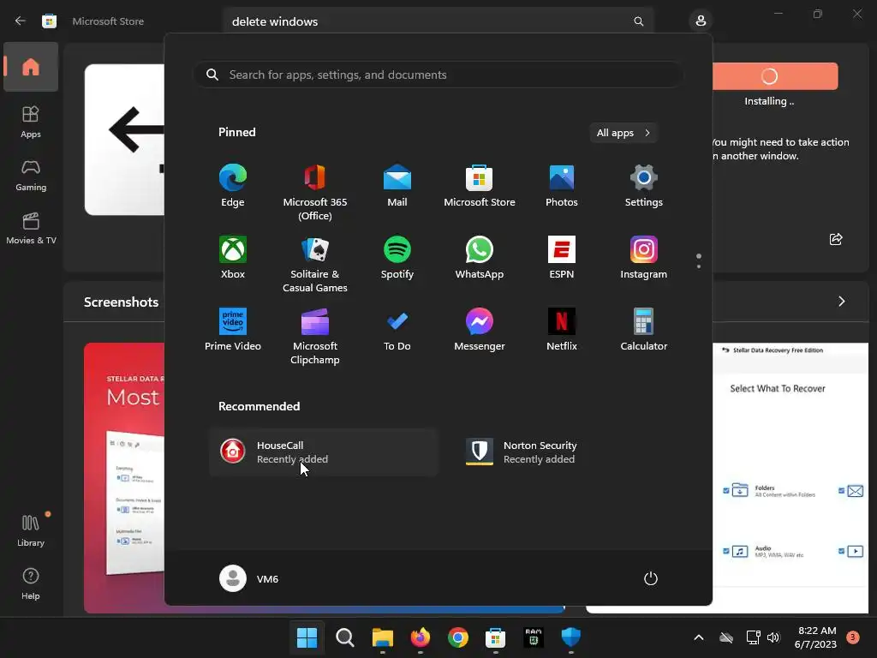Image resolution: width=877 pixels, height=658 pixels.
Task: Launch the ESPN app
Action: [562, 257]
